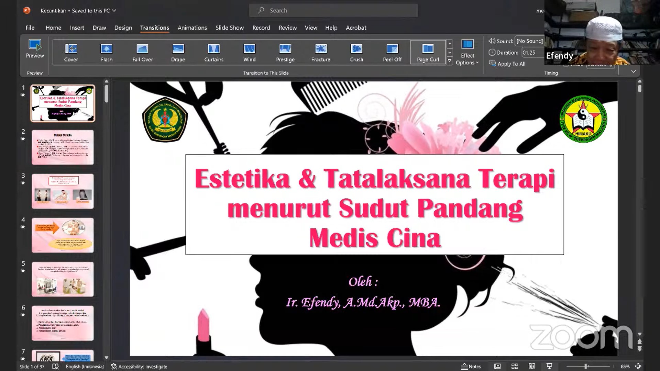Click the Preview transition icon

(x=35, y=49)
